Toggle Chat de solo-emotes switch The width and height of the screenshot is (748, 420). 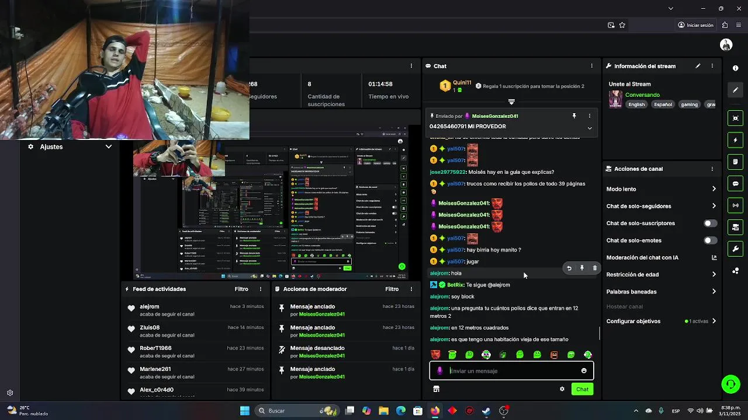point(710,240)
